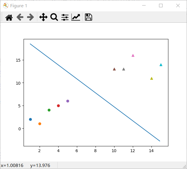The width and height of the screenshot is (187, 169).
Task: Click the purple circle data point
Action: tap(68, 101)
